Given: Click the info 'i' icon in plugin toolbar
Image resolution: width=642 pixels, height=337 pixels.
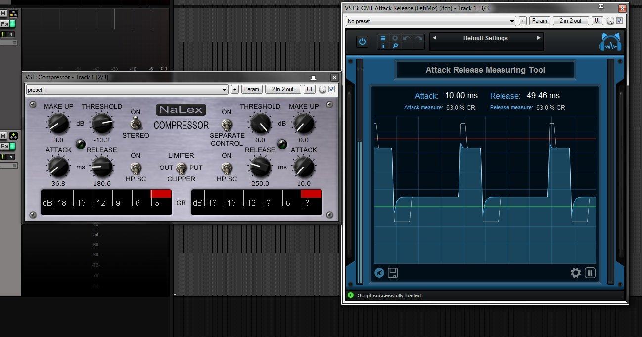Looking at the screenshot, I should tap(383, 46).
